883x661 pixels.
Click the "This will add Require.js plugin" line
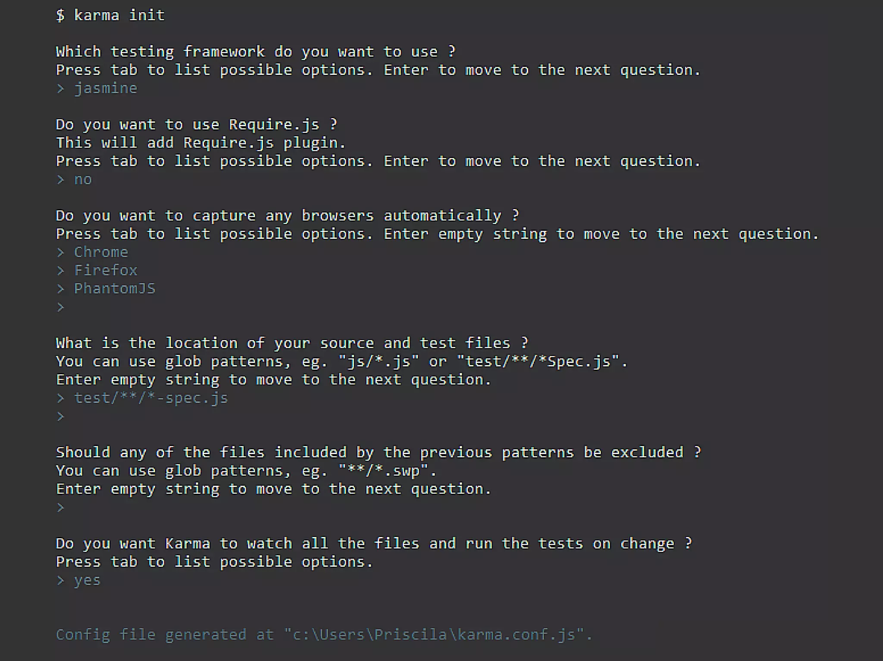coord(200,143)
